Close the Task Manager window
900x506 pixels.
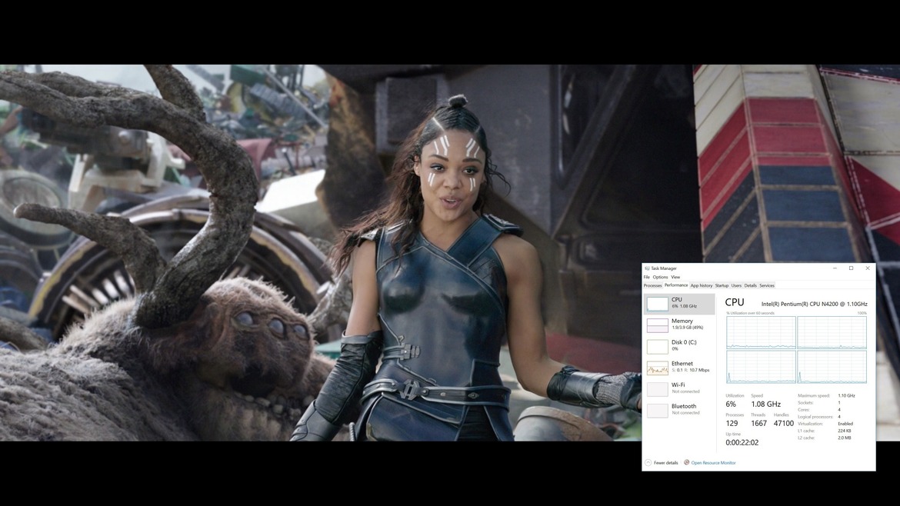pos(867,268)
